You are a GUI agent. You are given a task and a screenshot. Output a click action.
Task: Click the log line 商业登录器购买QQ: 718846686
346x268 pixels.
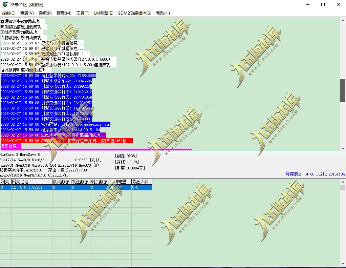pyautogui.click(x=48, y=76)
